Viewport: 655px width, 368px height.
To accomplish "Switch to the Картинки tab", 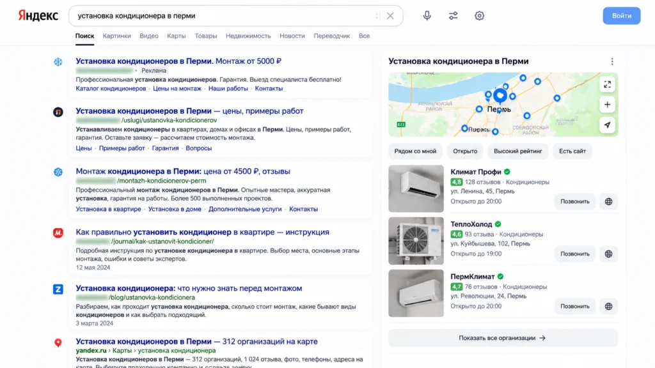I will (x=117, y=36).
